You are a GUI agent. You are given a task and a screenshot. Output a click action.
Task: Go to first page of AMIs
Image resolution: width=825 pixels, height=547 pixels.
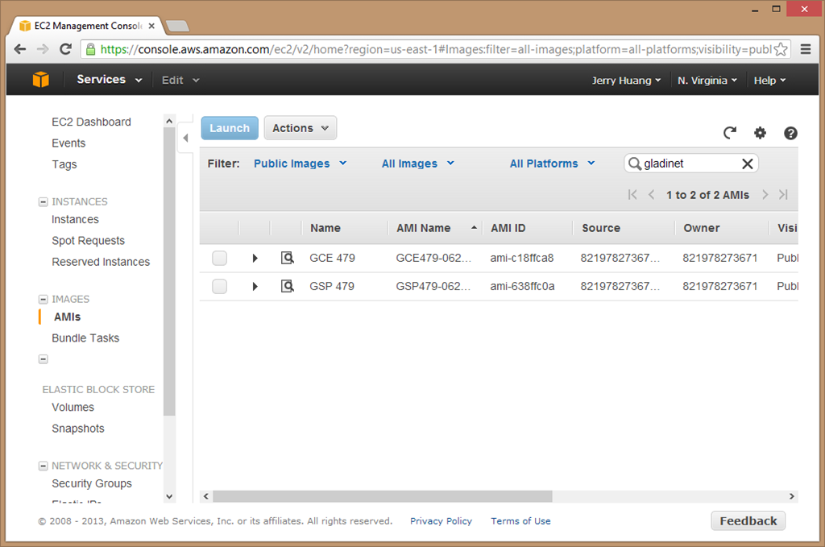pyautogui.click(x=632, y=195)
